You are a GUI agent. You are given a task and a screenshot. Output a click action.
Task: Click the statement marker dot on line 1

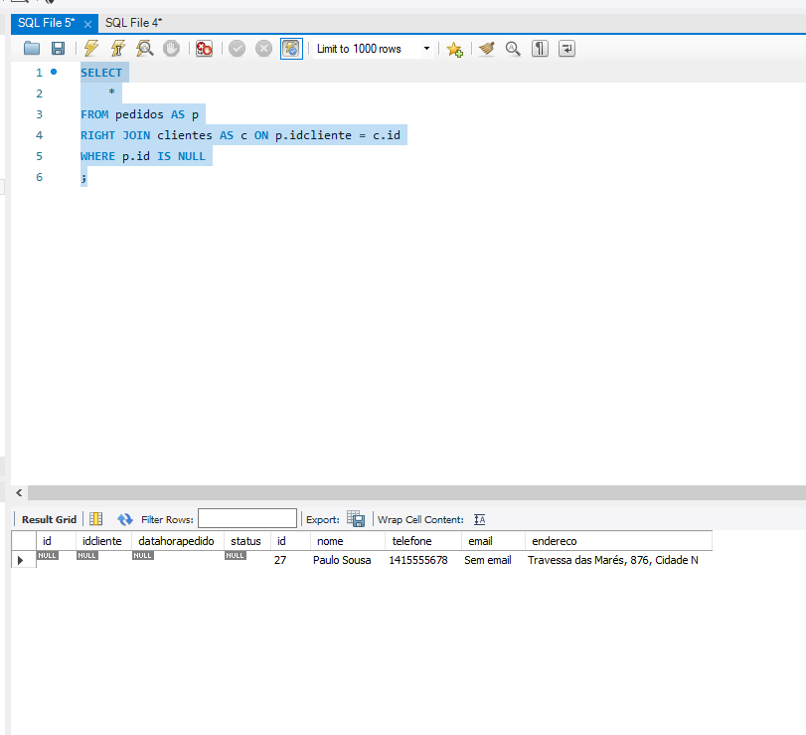tap(54, 72)
